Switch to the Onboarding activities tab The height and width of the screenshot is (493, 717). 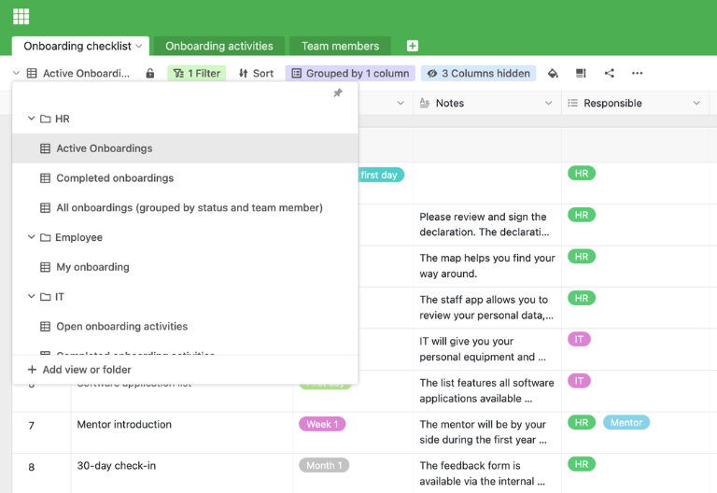[x=219, y=46]
